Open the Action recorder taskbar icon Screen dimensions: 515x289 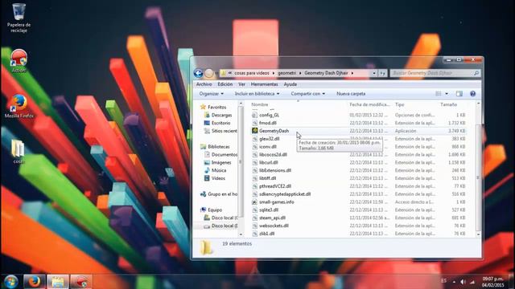click(x=80, y=282)
